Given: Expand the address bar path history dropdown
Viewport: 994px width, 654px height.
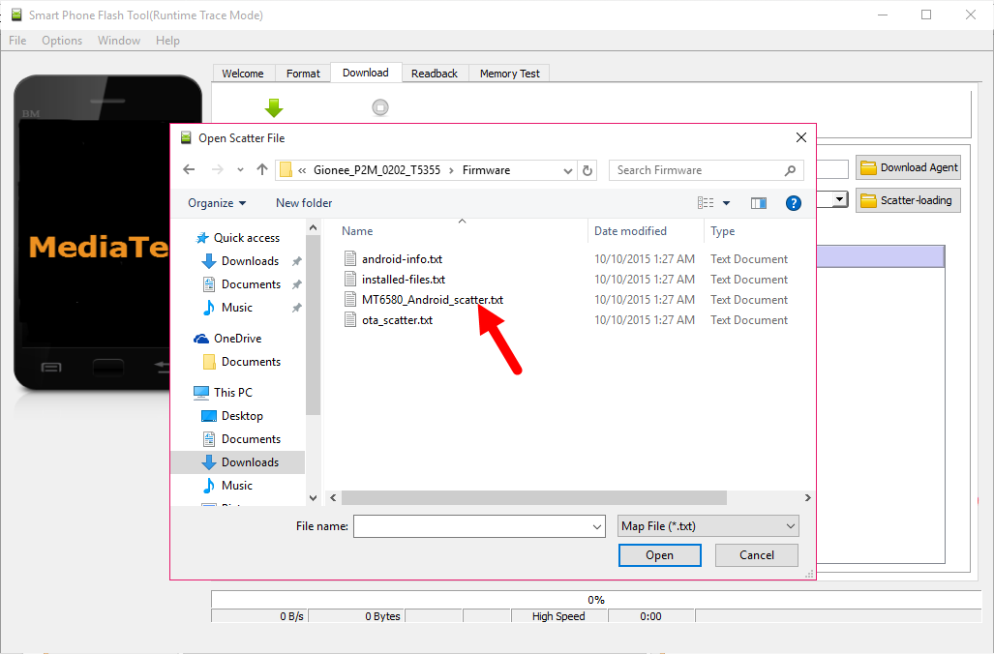Looking at the screenshot, I should (568, 170).
